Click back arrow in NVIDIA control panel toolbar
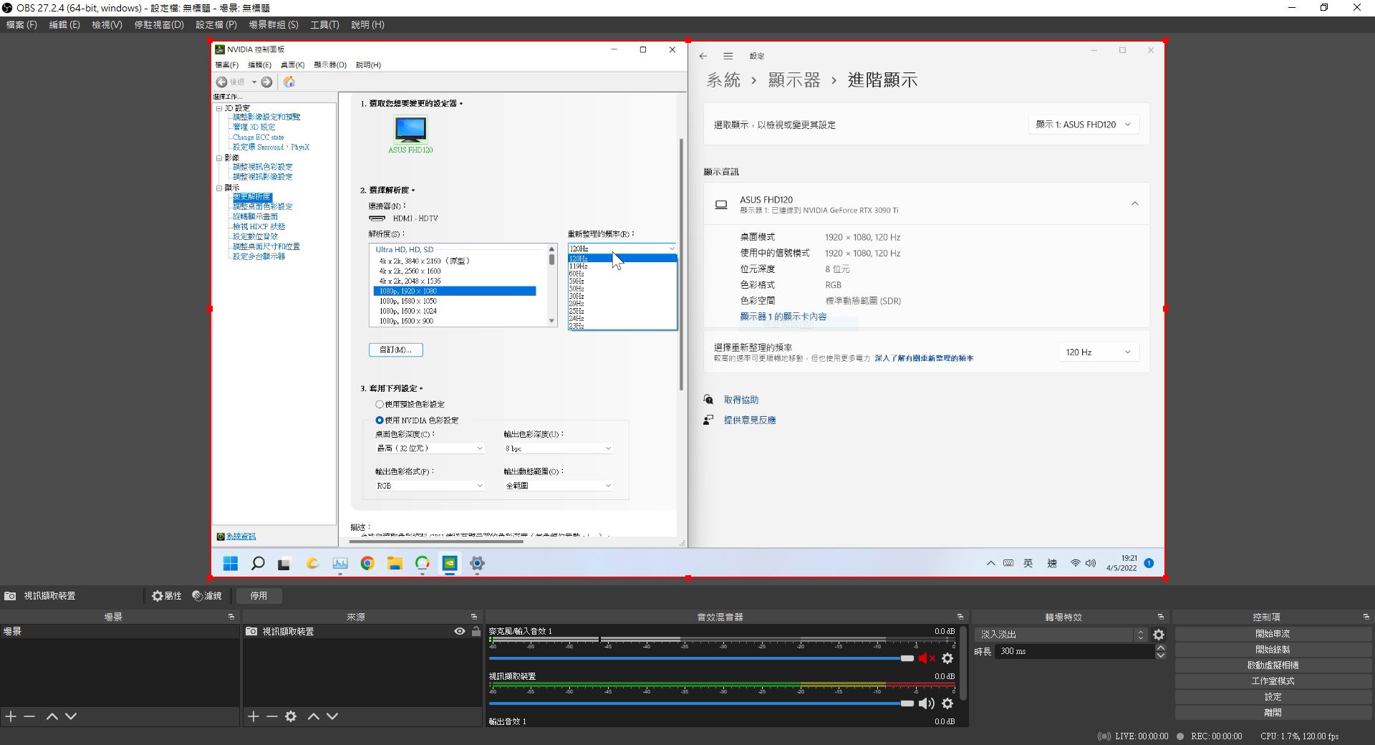Screen dimensions: 1375x745 222,82
